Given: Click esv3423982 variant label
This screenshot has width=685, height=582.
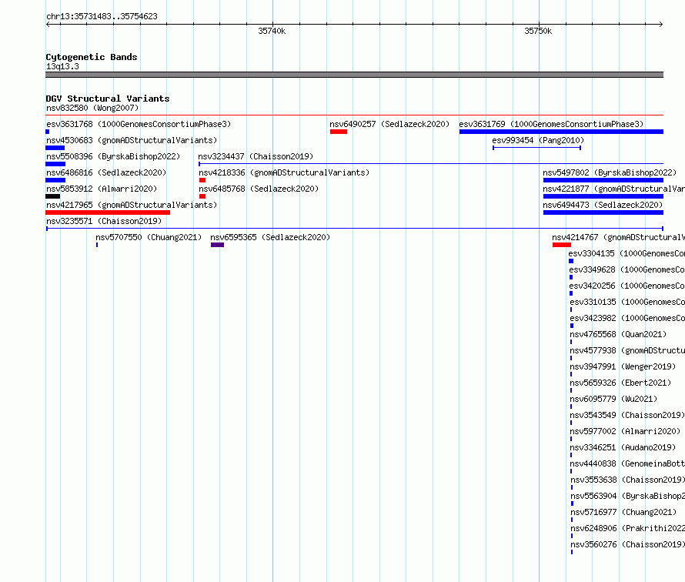Looking at the screenshot, I should click(627, 318).
